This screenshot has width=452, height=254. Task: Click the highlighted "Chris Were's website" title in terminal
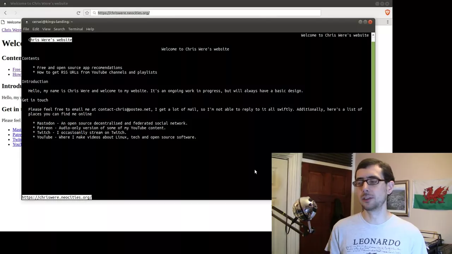(50, 40)
